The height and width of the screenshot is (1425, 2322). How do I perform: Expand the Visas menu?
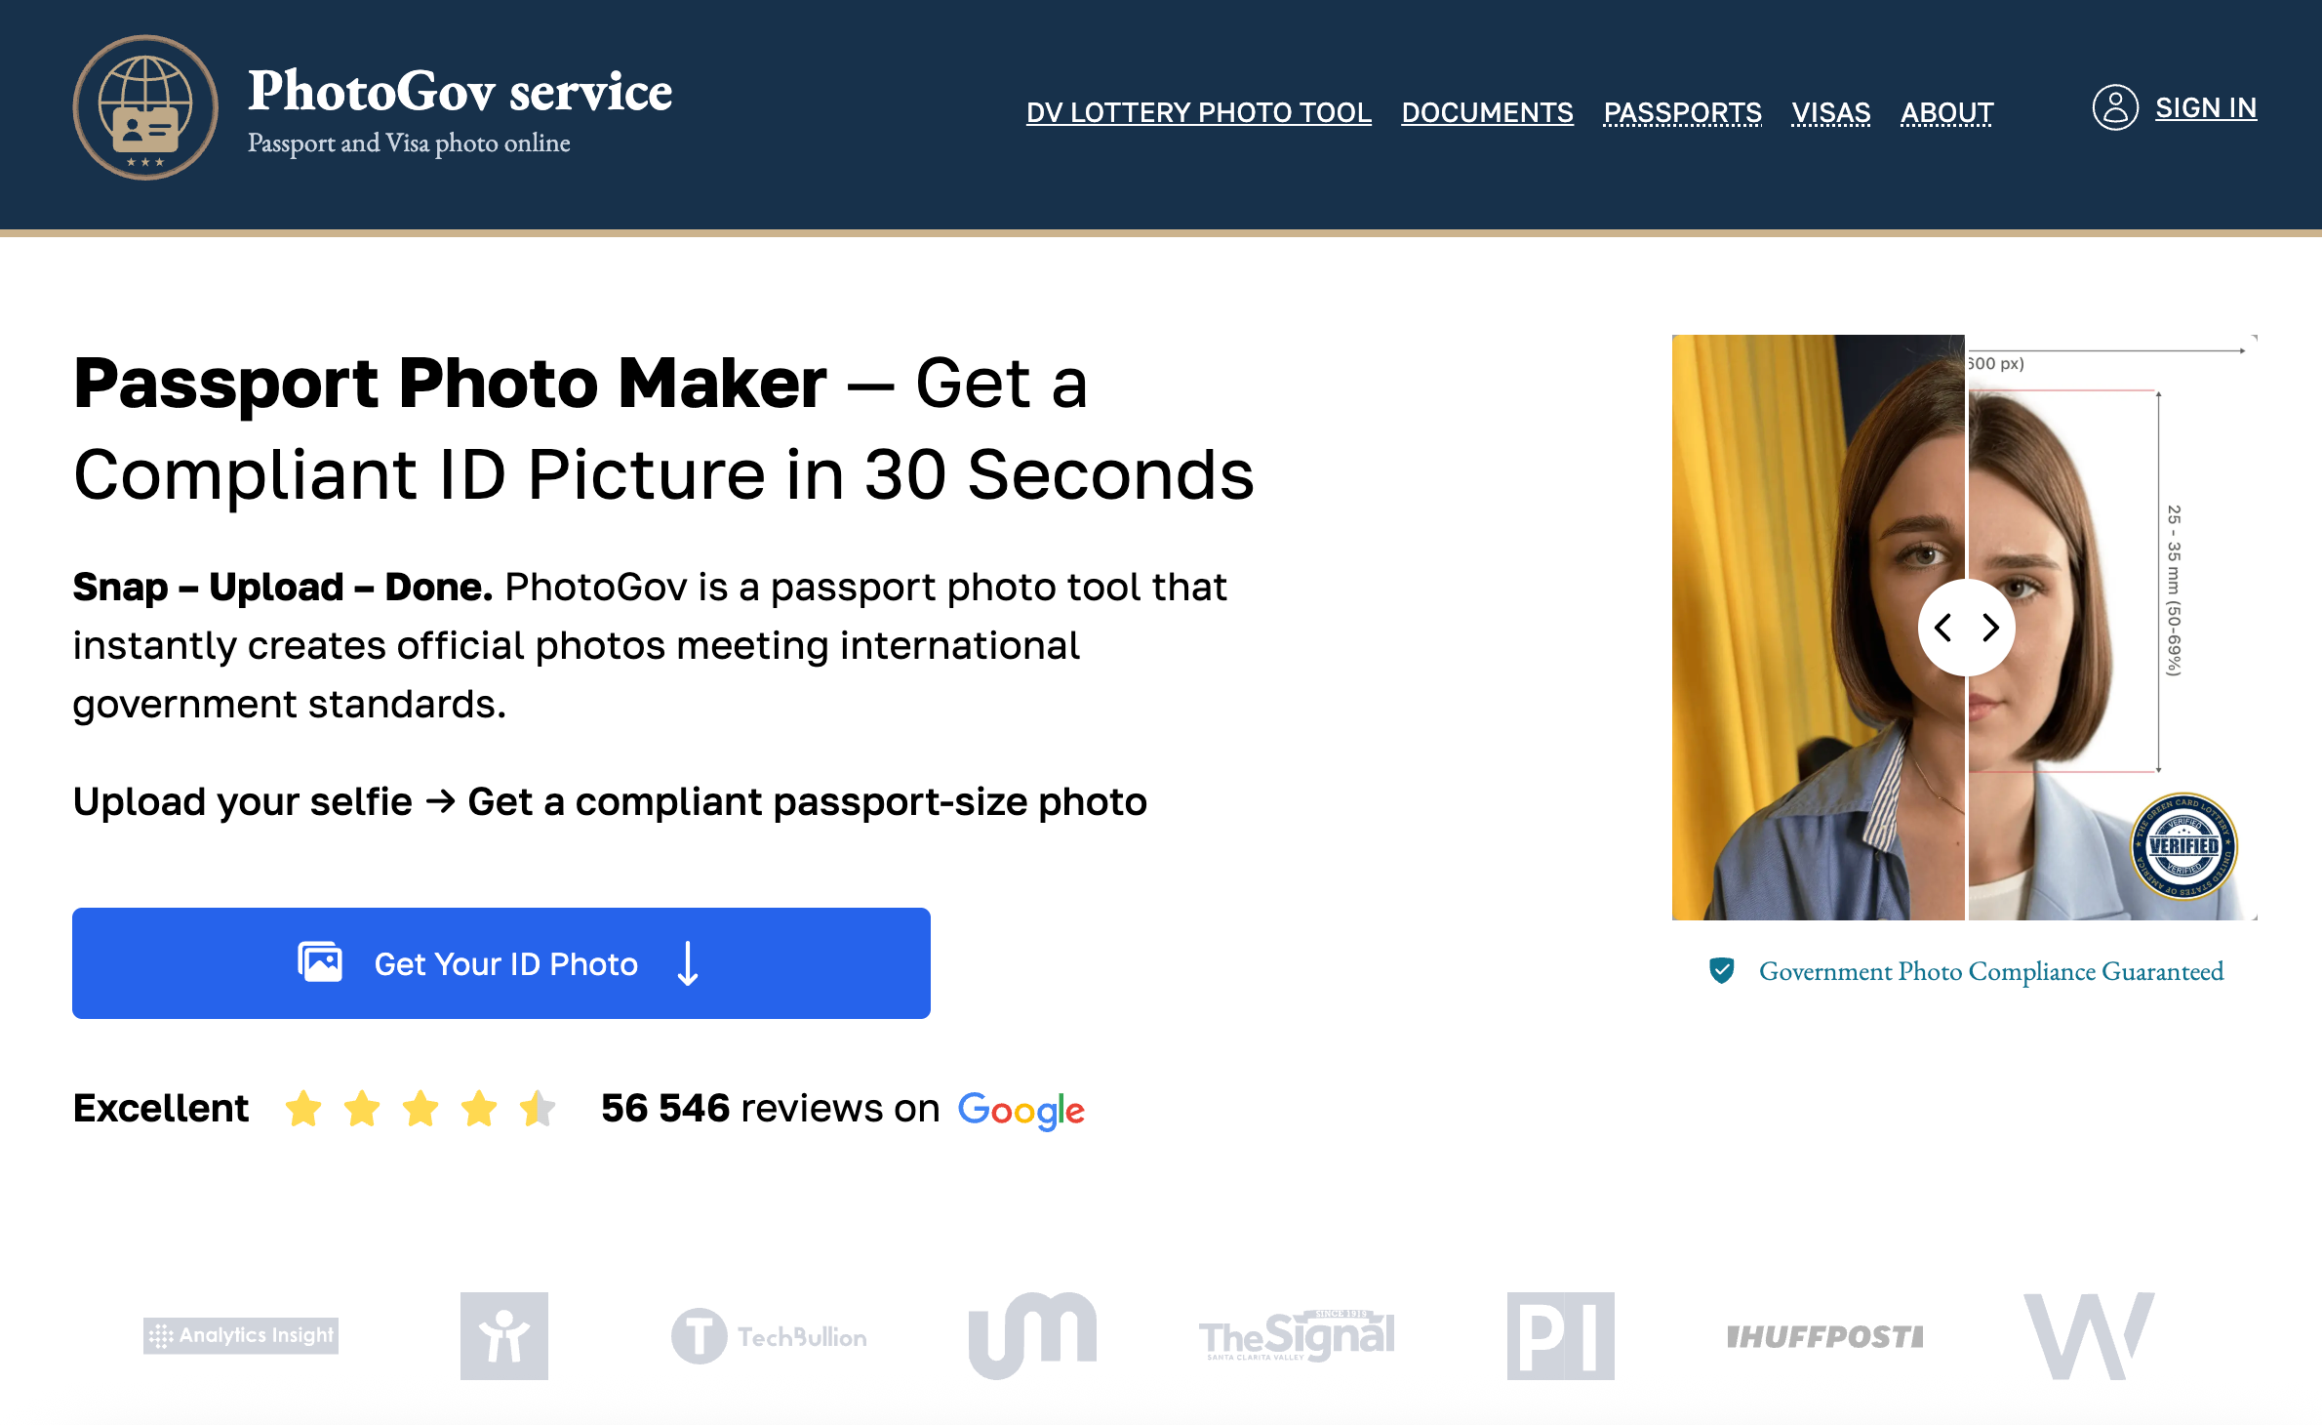click(x=1830, y=112)
